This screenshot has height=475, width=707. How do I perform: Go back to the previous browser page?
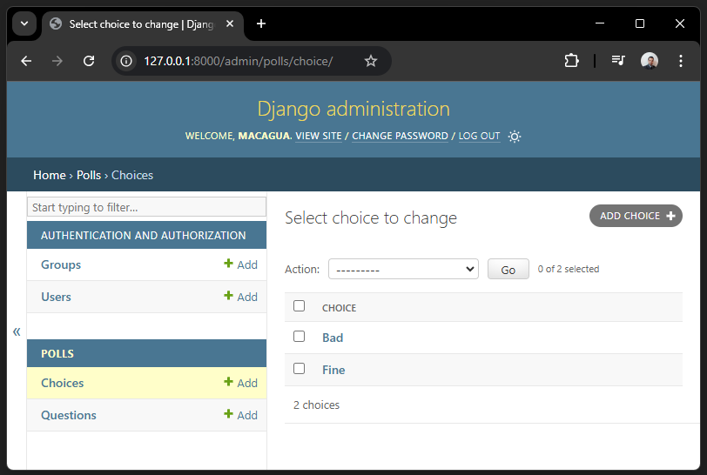[26, 61]
